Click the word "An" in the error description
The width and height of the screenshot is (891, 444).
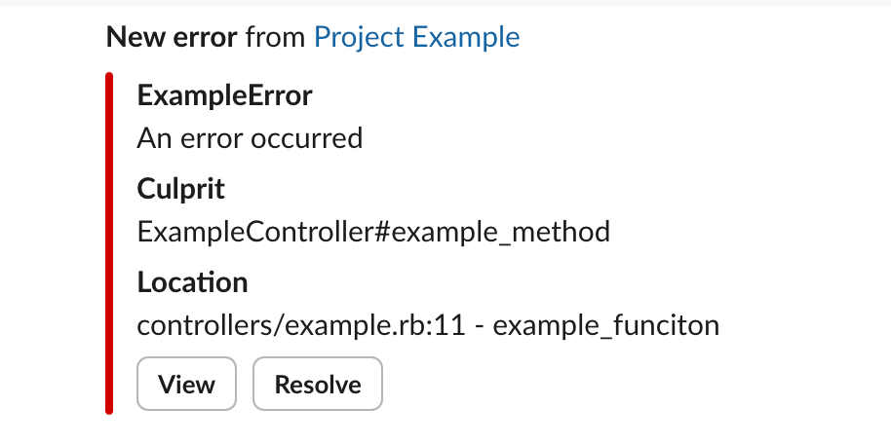point(154,138)
